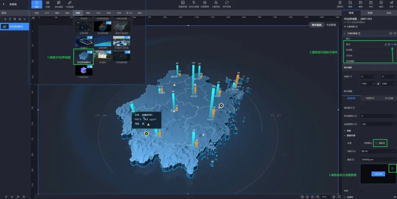The height and width of the screenshot is (199, 397).
Task: Click the 主题风格 link under component name
Action: [350, 26]
